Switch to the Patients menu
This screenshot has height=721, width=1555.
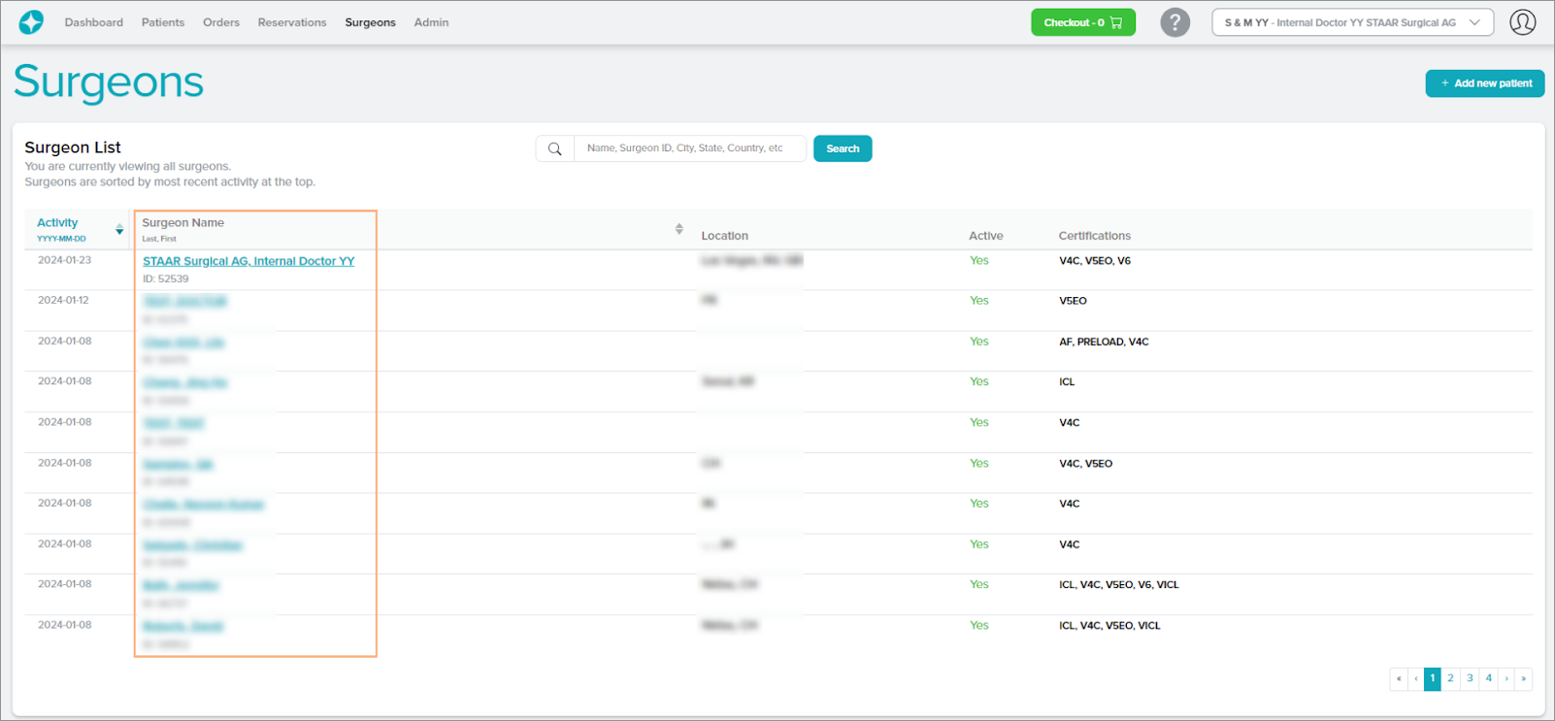coord(163,22)
